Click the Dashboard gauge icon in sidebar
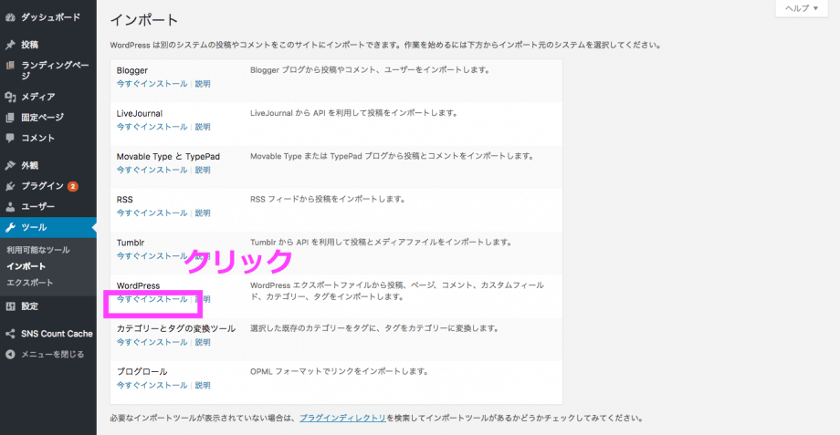 click(x=10, y=17)
